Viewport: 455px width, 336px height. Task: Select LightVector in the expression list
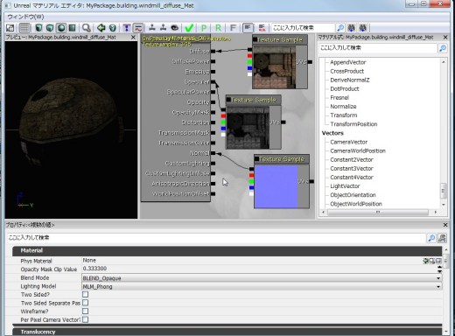click(x=345, y=186)
